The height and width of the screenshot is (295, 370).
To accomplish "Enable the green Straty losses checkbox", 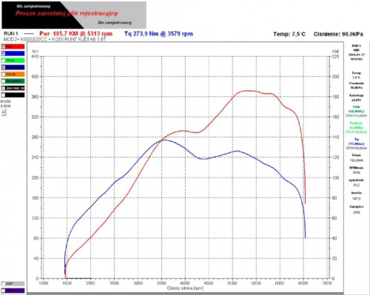I will click(3, 61).
